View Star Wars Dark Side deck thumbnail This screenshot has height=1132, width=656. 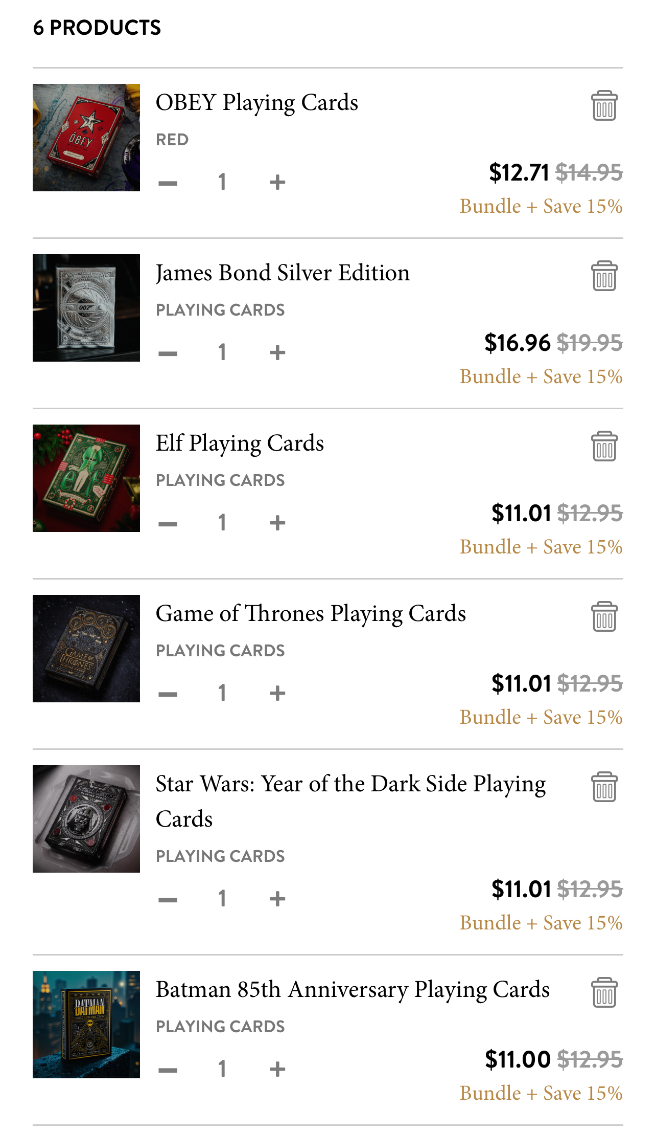(x=86, y=819)
